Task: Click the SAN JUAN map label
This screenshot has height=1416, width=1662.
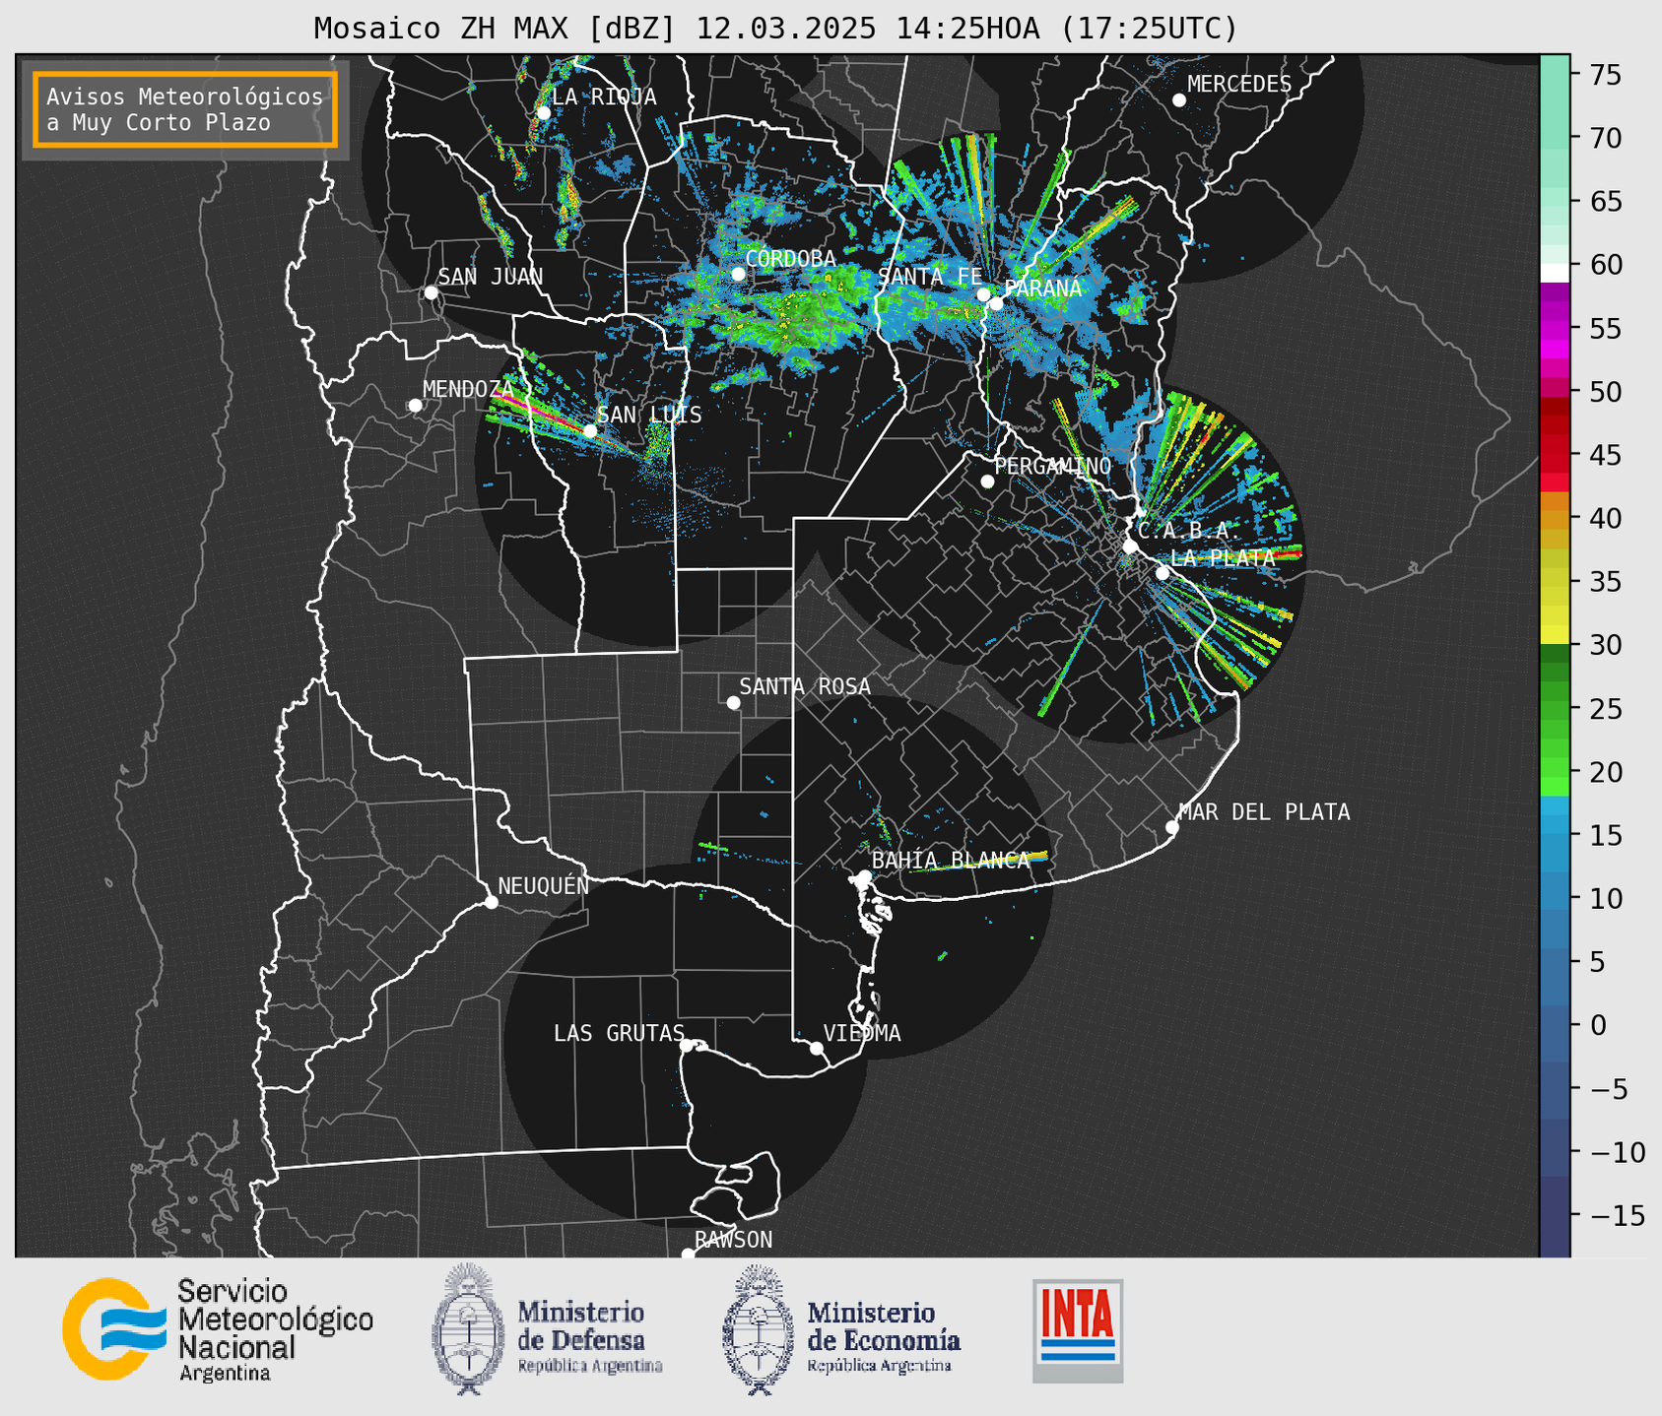Action: coord(491,277)
